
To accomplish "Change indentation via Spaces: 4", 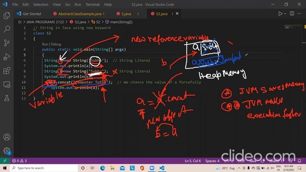I will [212, 161].
